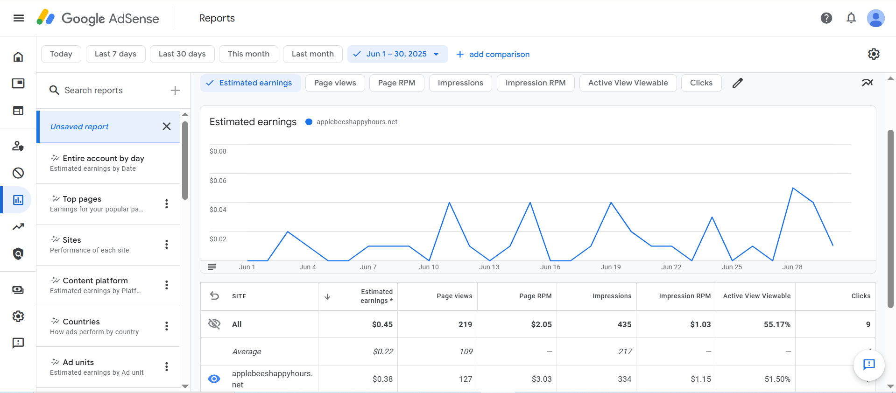Screen dimensions: 896x393
Task: Click report list scroll down arrow
Action: pos(185,386)
